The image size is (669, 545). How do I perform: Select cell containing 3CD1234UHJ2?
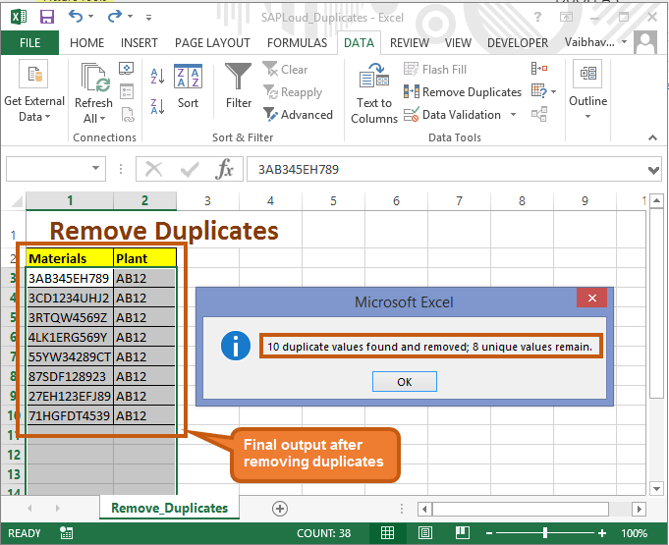point(70,298)
